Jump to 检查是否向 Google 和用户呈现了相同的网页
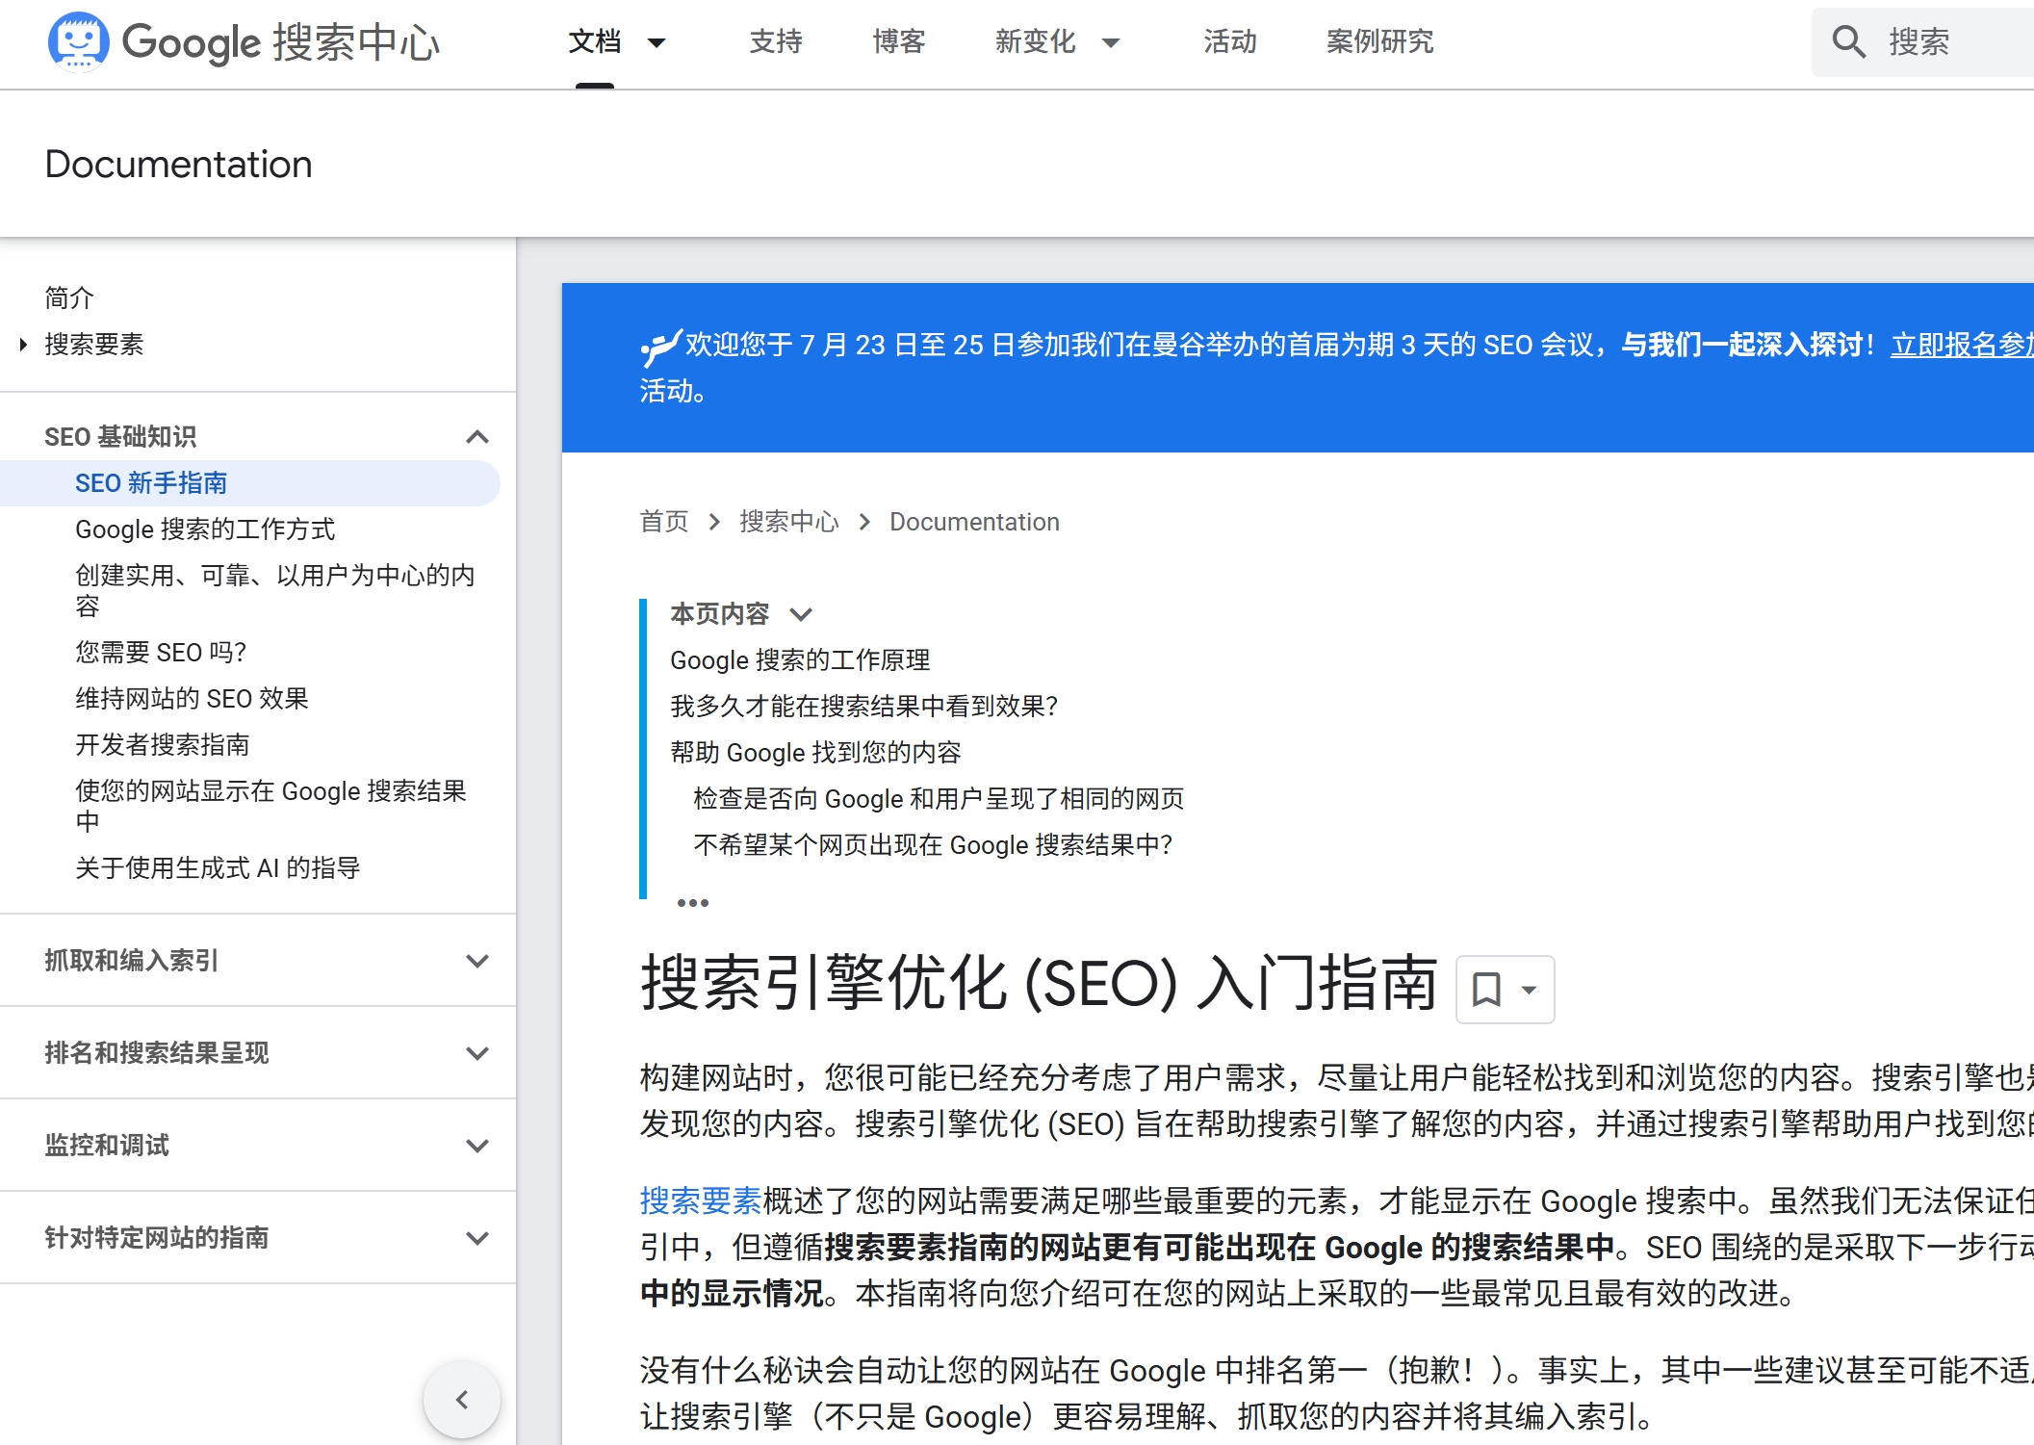The image size is (2034, 1445). coord(939,799)
